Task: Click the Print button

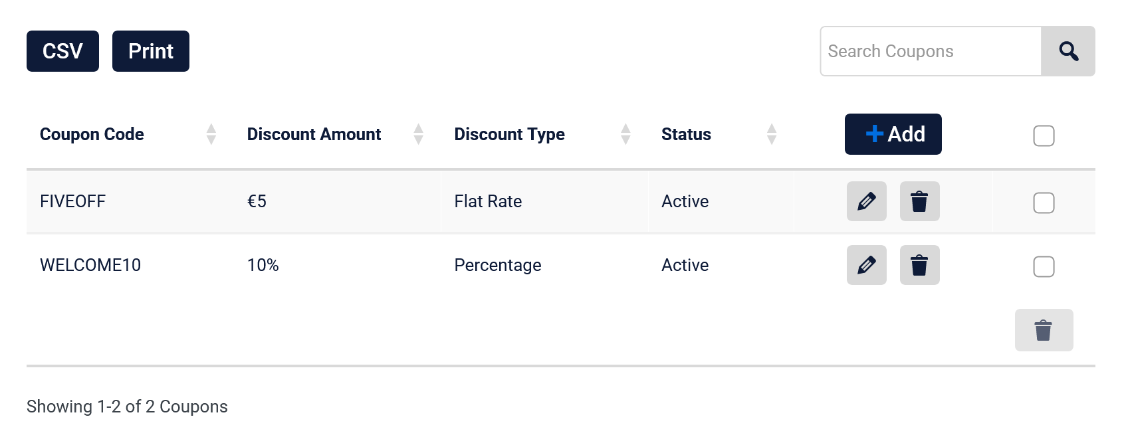Action: [x=151, y=51]
